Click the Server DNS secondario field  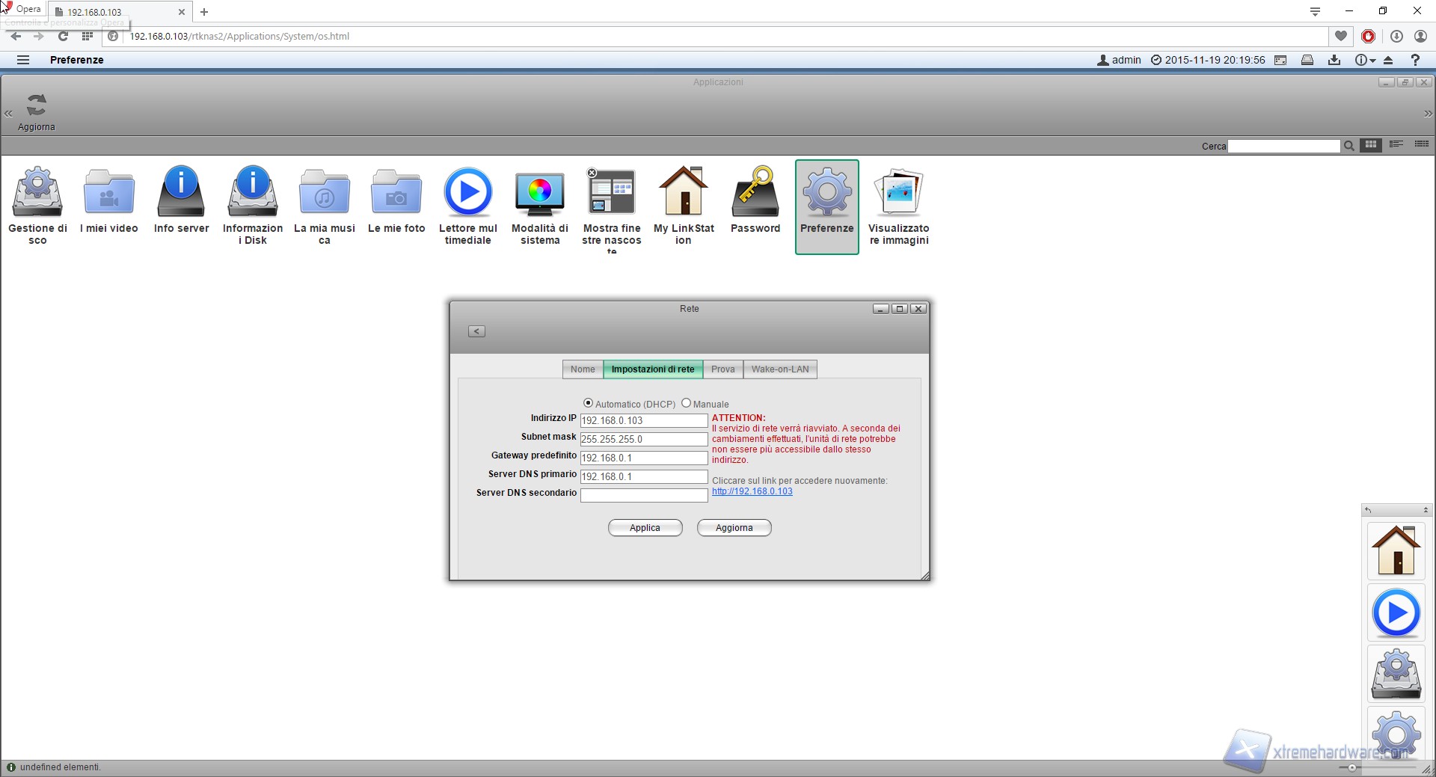coord(644,495)
